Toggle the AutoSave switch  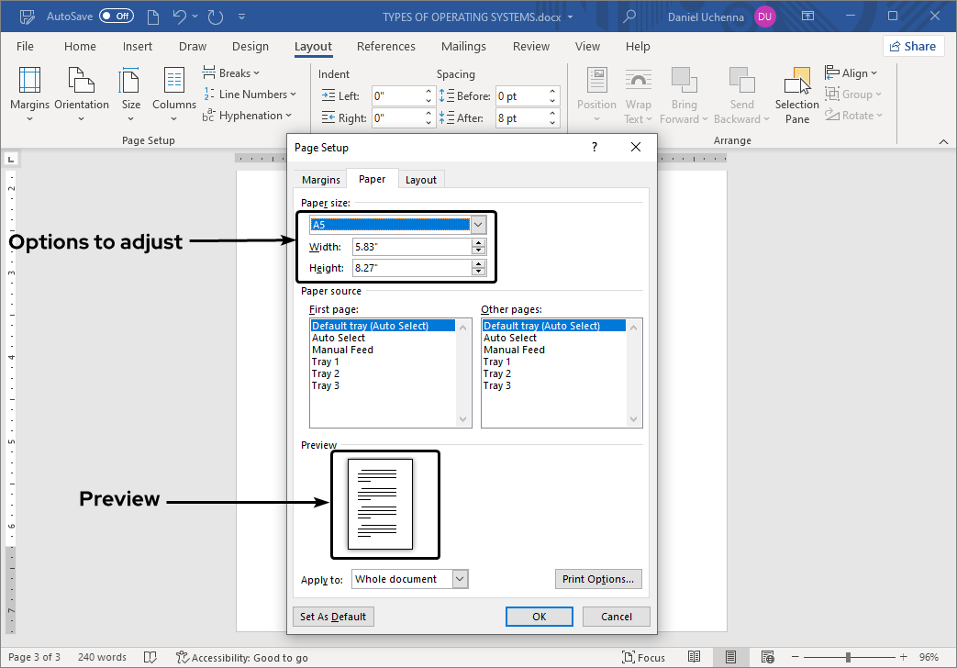coord(117,17)
